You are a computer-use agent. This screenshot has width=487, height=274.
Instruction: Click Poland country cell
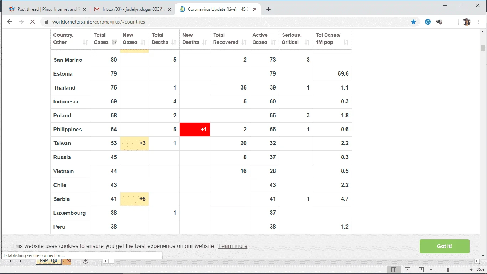[71, 116]
